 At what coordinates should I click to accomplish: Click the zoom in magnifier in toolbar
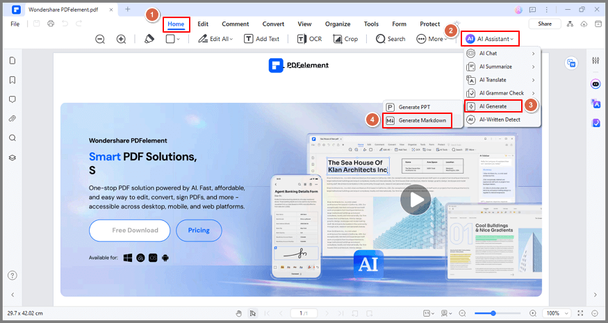click(x=122, y=39)
